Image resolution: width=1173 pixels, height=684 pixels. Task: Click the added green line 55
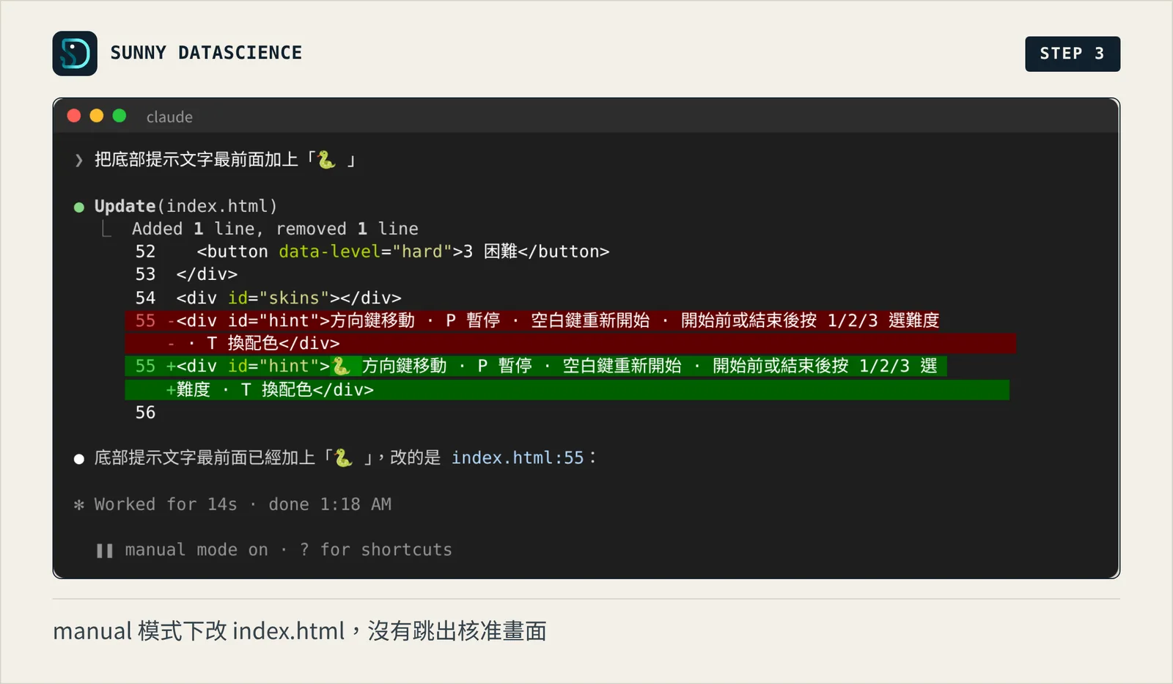[536, 366]
